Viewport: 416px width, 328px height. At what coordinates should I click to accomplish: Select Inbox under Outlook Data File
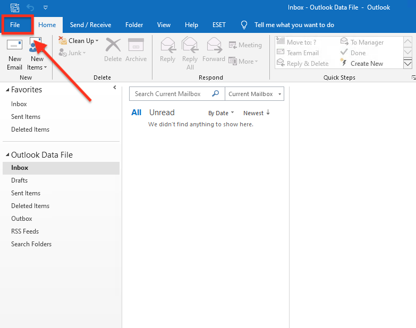click(x=61, y=168)
